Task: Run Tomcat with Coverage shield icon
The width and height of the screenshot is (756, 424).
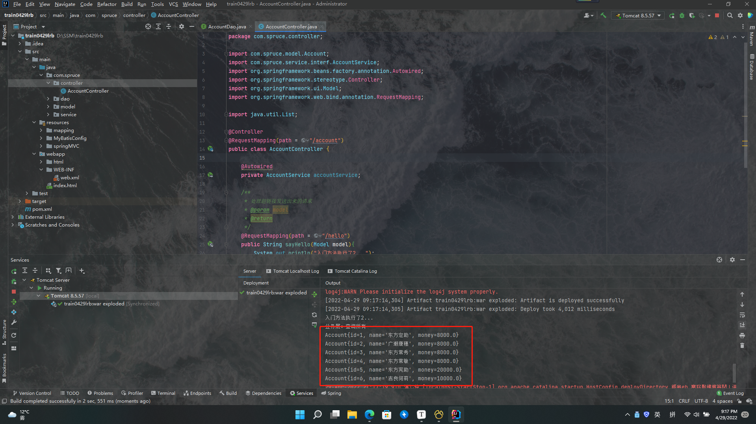Action: [692, 15]
